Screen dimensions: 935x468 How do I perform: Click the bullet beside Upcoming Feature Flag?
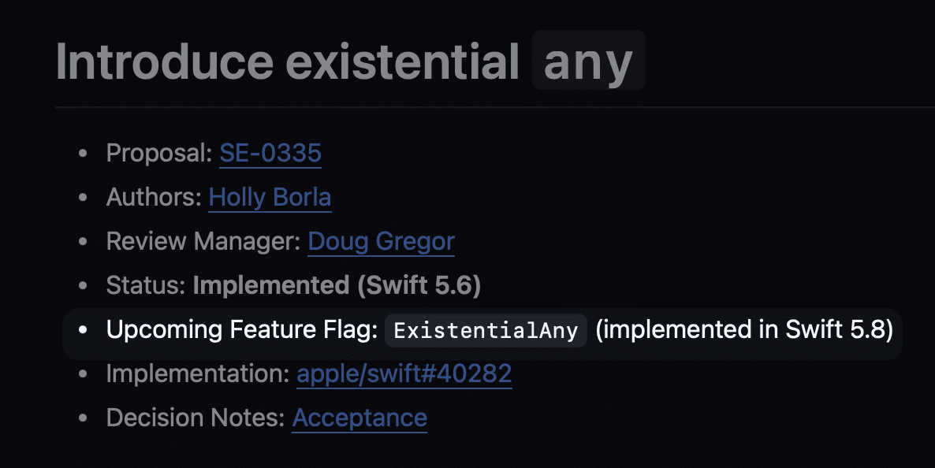click(x=83, y=330)
